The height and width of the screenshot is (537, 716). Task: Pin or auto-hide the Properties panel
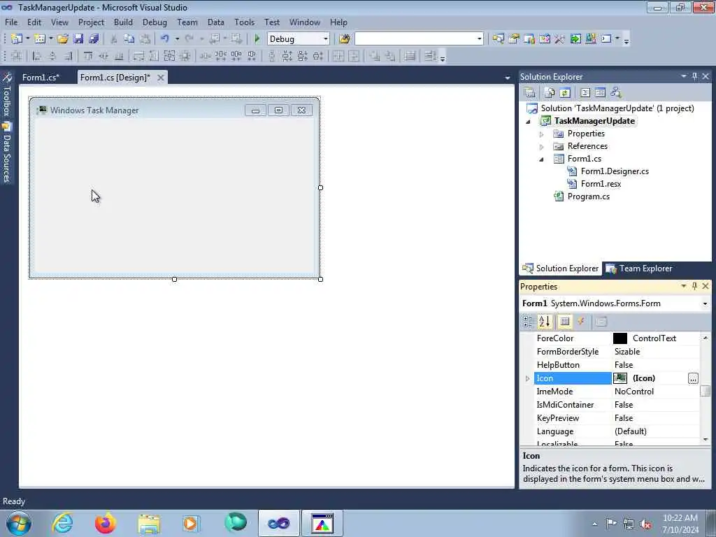[x=694, y=286]
